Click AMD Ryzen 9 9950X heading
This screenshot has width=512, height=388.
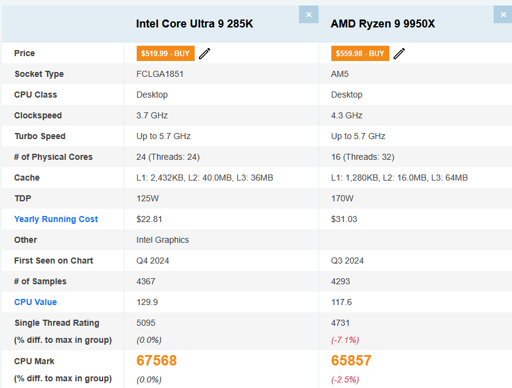pyautogui.click(x=383, y=24)
